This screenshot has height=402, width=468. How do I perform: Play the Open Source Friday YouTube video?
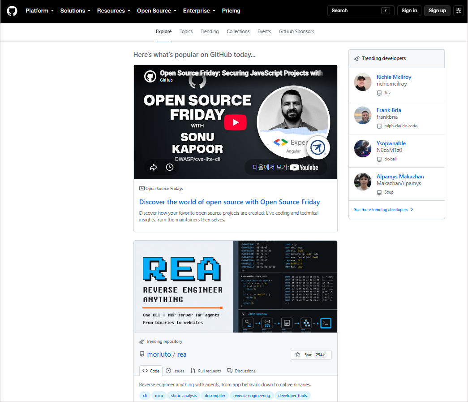235,122
